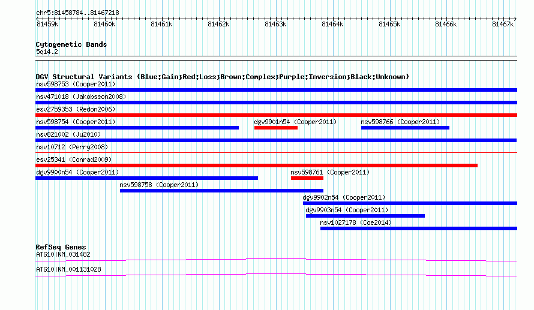Click the ATG10|NM_001131028 gene label
The image size is (534, 310).
pos(68,269)
